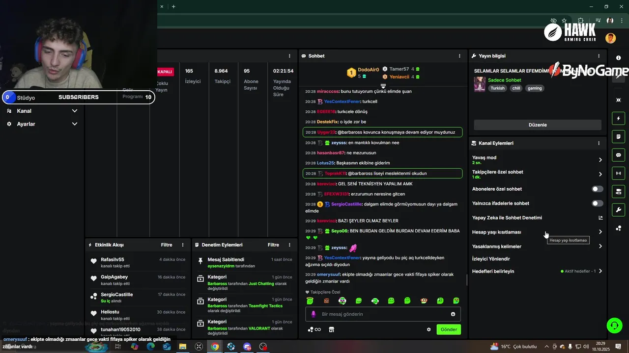
Task: Open a new browser tab
Action: click(x=173, y=6)
